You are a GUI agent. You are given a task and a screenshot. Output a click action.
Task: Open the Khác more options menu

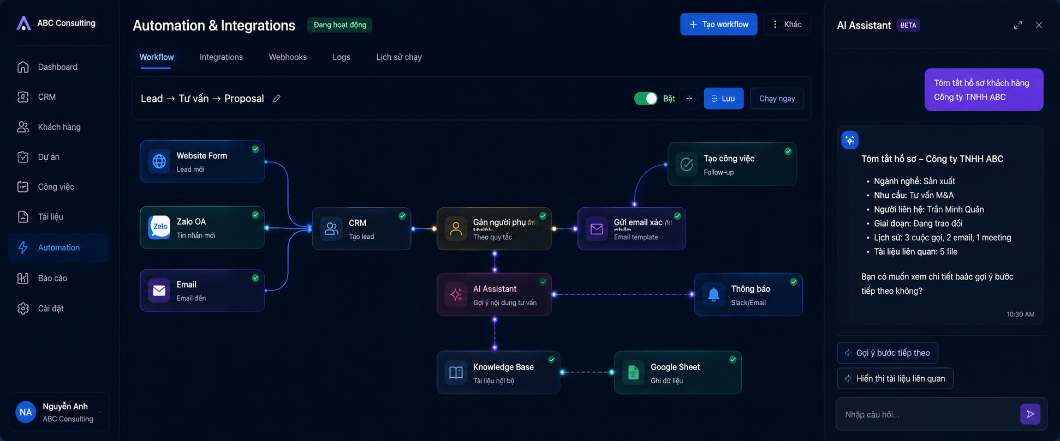point(787,25)
